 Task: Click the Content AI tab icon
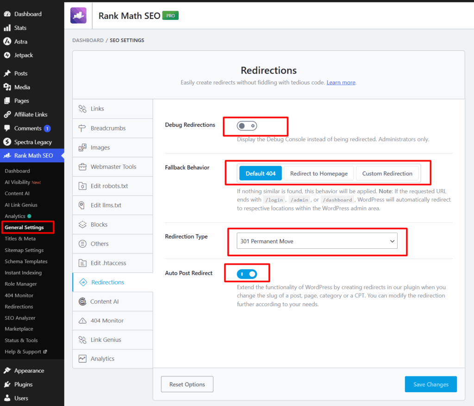coord(82,301)
